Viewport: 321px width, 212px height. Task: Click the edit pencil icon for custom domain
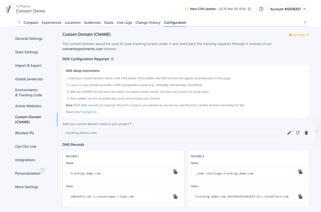tap(289, 133)
